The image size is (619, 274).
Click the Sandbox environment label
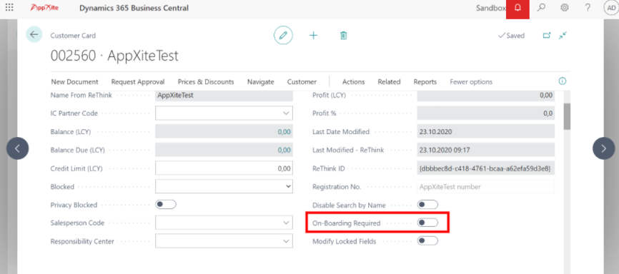tap(491, 8)
